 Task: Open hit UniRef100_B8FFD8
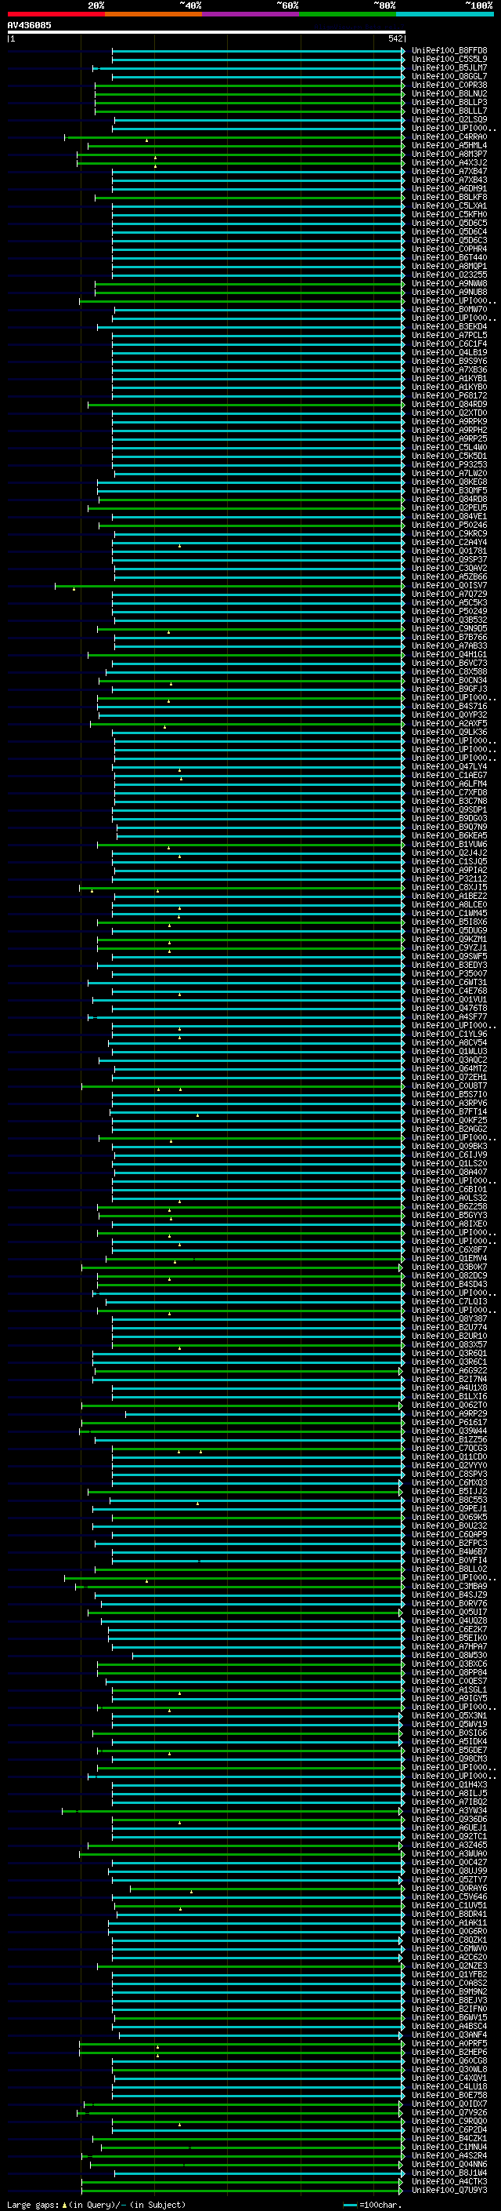(x=449, y=51)
